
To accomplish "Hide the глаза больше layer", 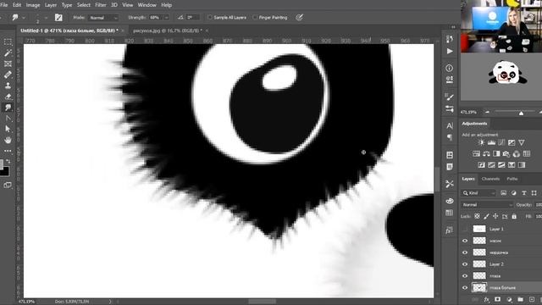I will point(465,288).
